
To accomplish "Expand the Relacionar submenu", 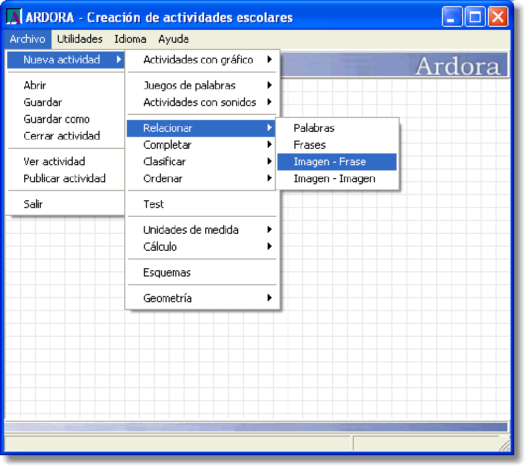I will point(201,128).
